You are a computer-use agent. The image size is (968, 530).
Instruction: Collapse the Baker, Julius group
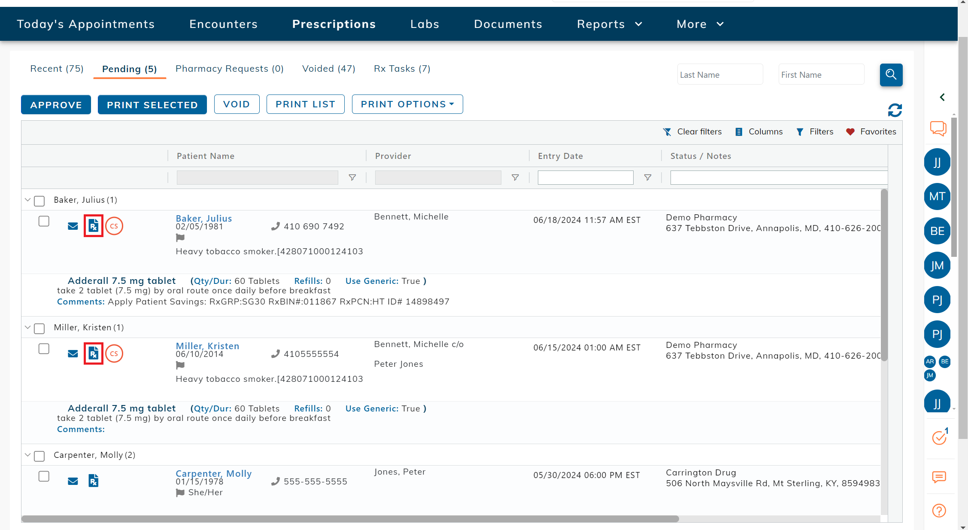[x=27, y=200]
